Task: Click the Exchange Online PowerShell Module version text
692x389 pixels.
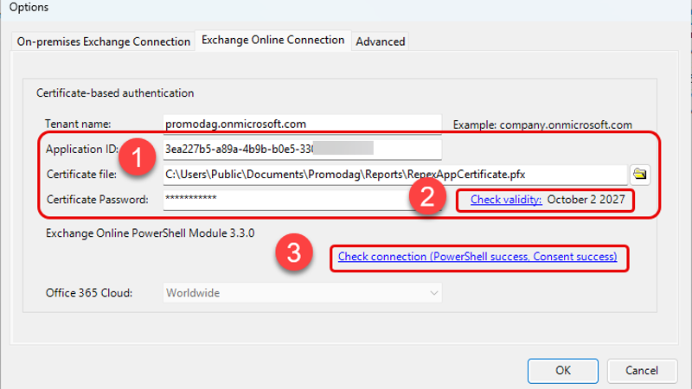Action: point(151,232)
